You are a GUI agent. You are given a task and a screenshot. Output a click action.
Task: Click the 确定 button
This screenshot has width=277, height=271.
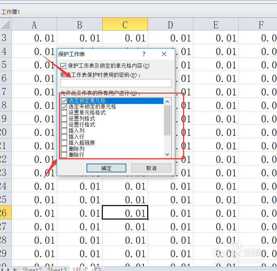click(x=106, y=168)
